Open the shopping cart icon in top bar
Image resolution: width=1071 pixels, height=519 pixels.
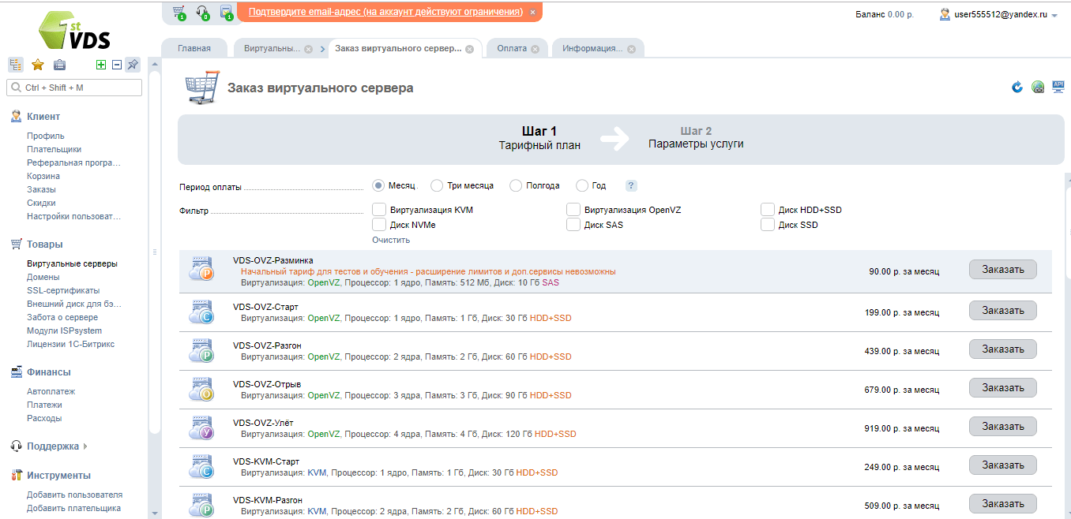coord(179,12)
